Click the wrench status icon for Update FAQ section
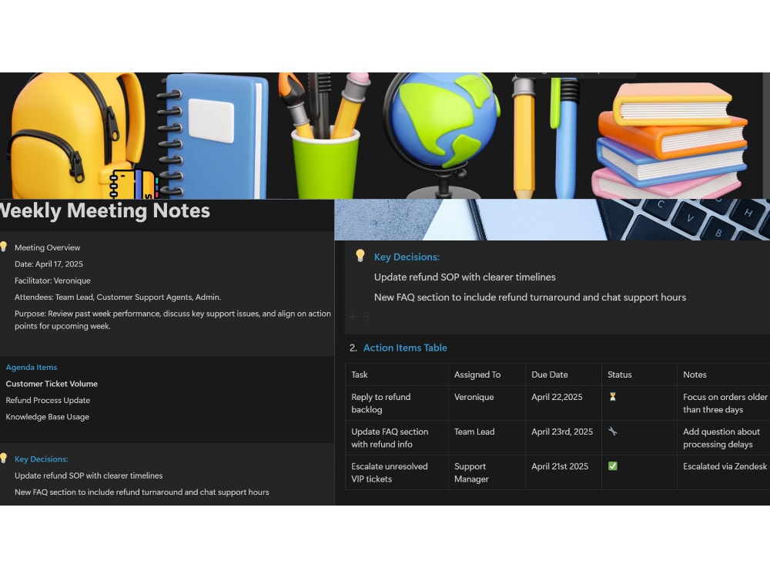Image resolution: width=770 pixels, height=578 pixels. tap(612, 431)
